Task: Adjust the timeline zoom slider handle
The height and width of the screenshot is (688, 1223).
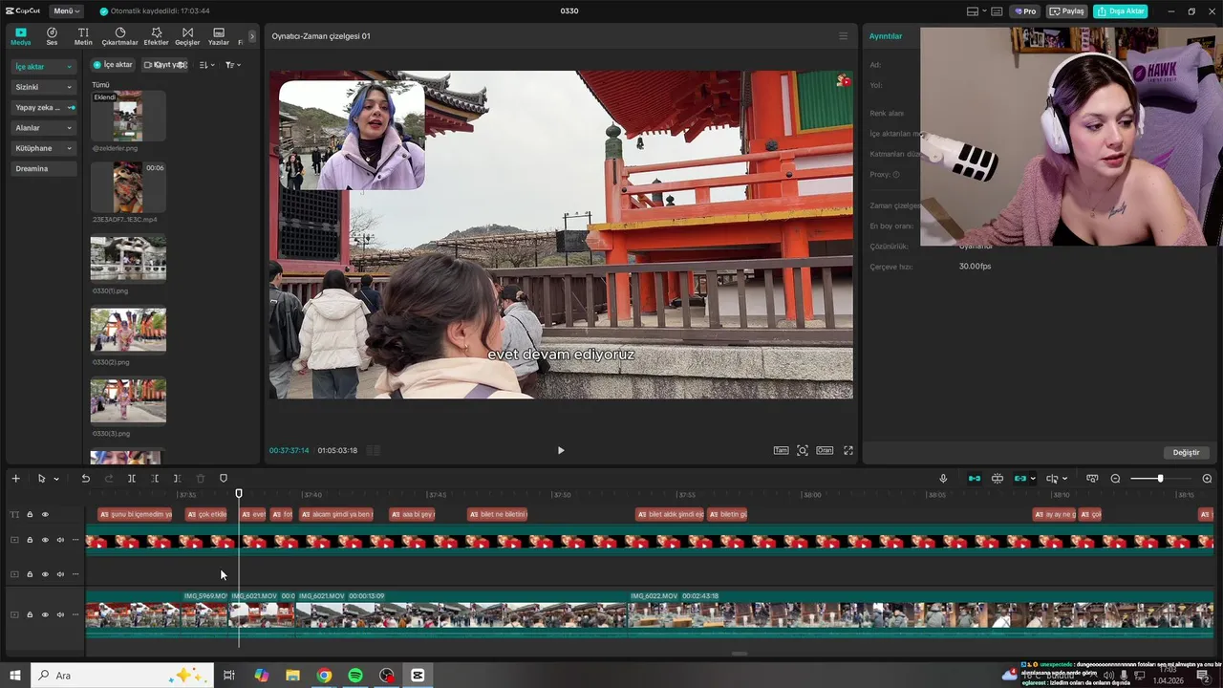Action: coord(1160,479)
